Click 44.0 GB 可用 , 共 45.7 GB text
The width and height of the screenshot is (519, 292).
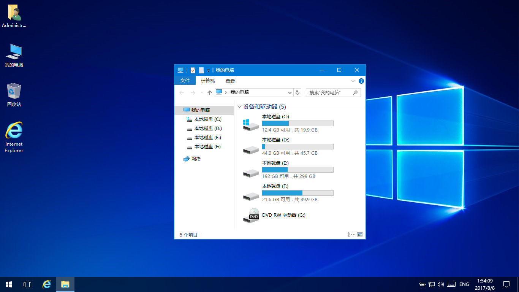point(290,153)
